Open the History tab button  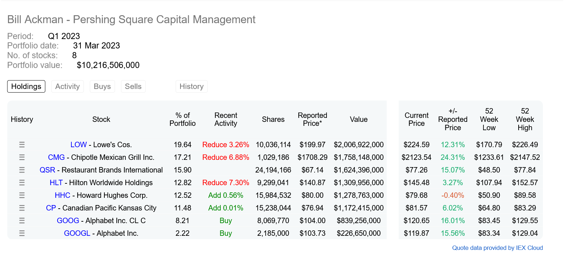[191, 86]
